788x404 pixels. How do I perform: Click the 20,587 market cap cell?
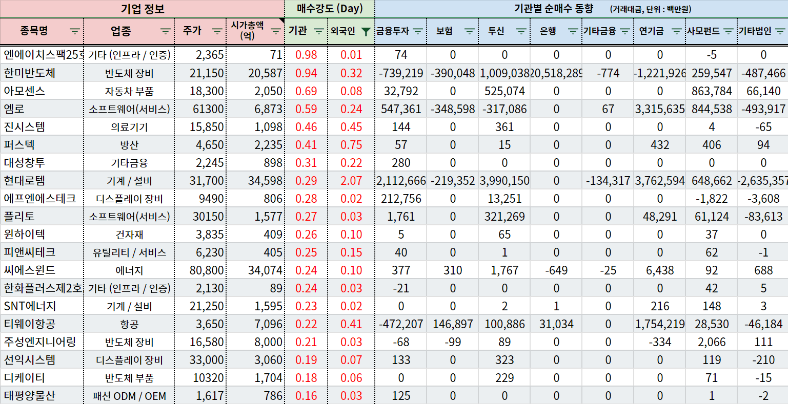coord(255,73)
